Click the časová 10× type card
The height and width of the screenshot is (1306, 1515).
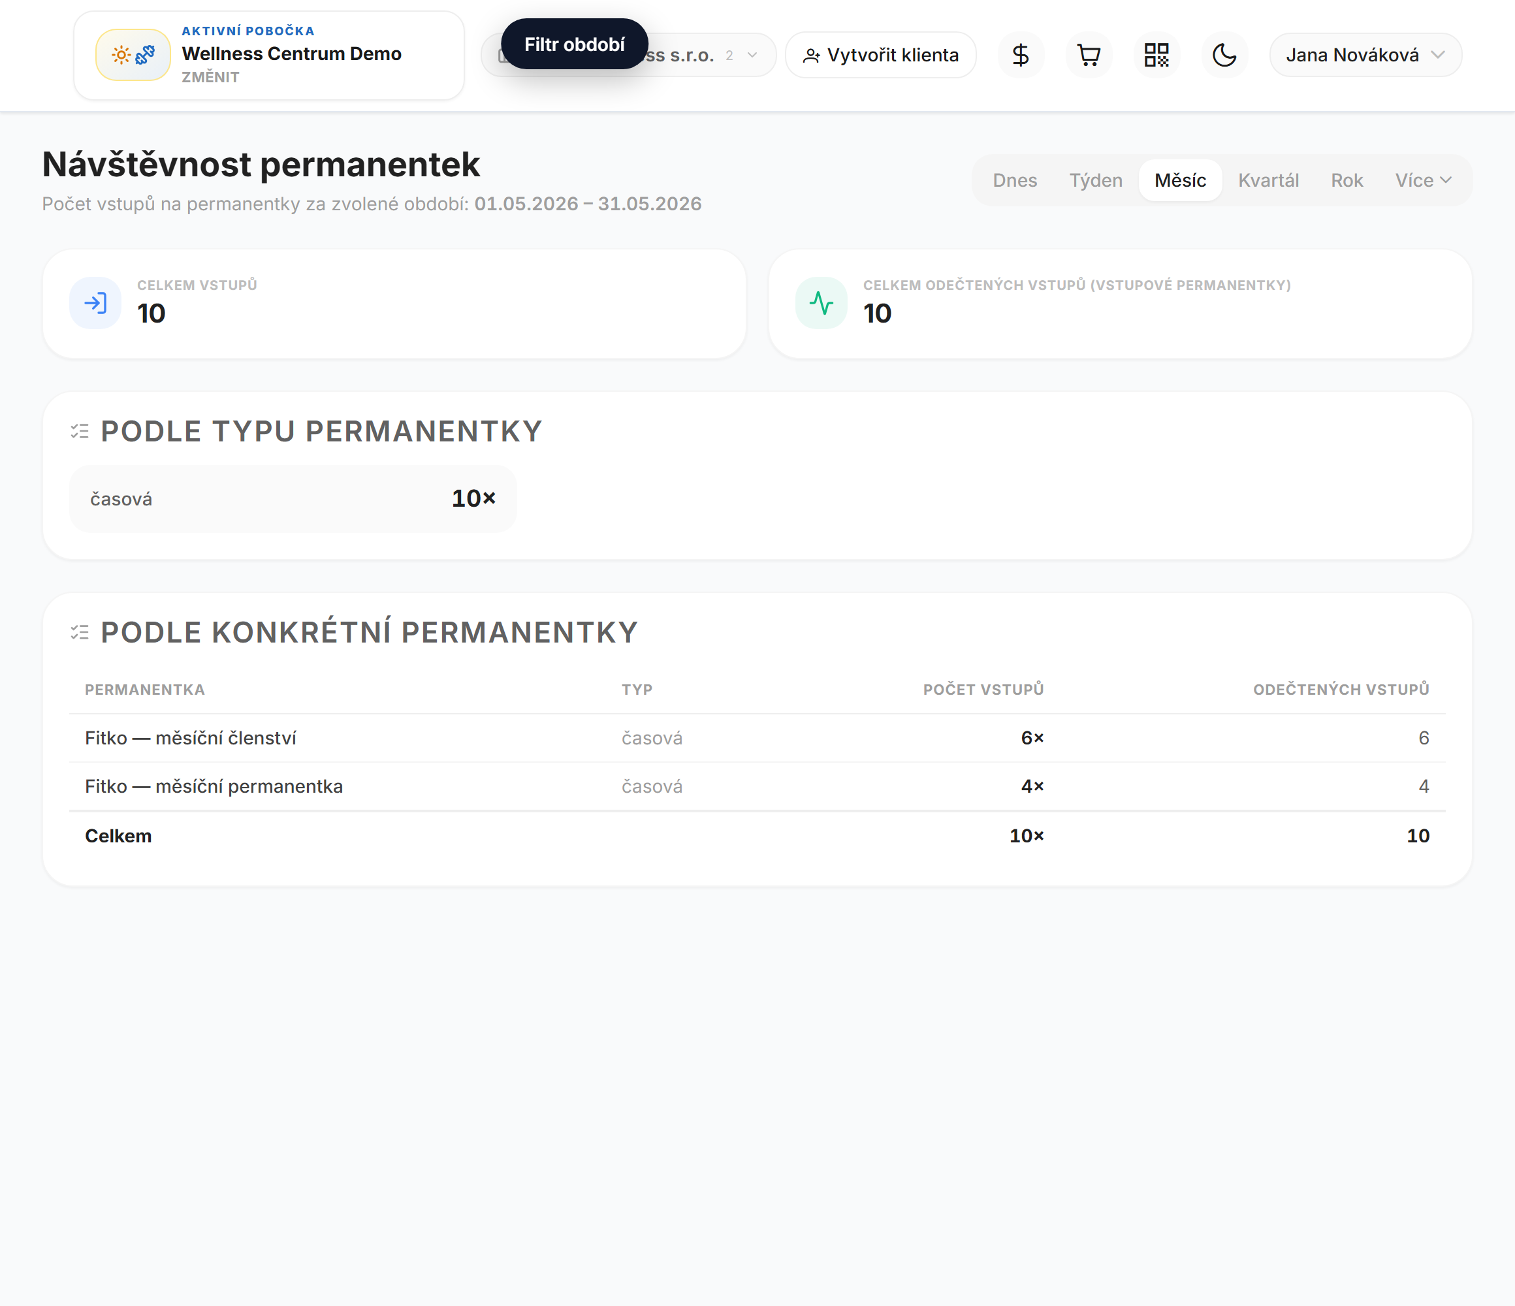[x=293, y=499]
